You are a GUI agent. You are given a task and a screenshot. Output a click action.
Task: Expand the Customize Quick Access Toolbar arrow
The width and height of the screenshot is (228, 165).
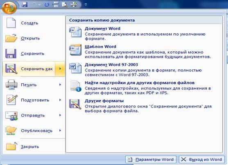coord(86,5)
